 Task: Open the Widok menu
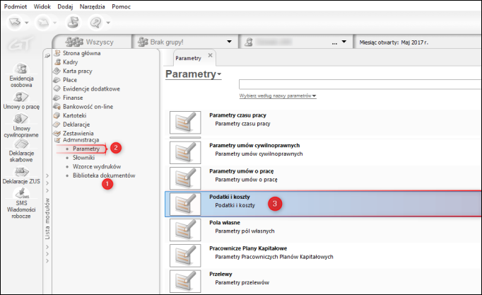coord(42,6)
